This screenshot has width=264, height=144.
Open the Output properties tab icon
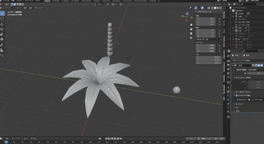pyautogui.click(x=228, y=65)
